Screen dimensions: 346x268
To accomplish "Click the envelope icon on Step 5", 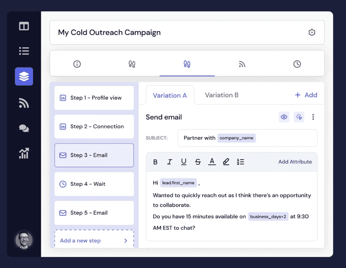I will [x=63, y=213].
